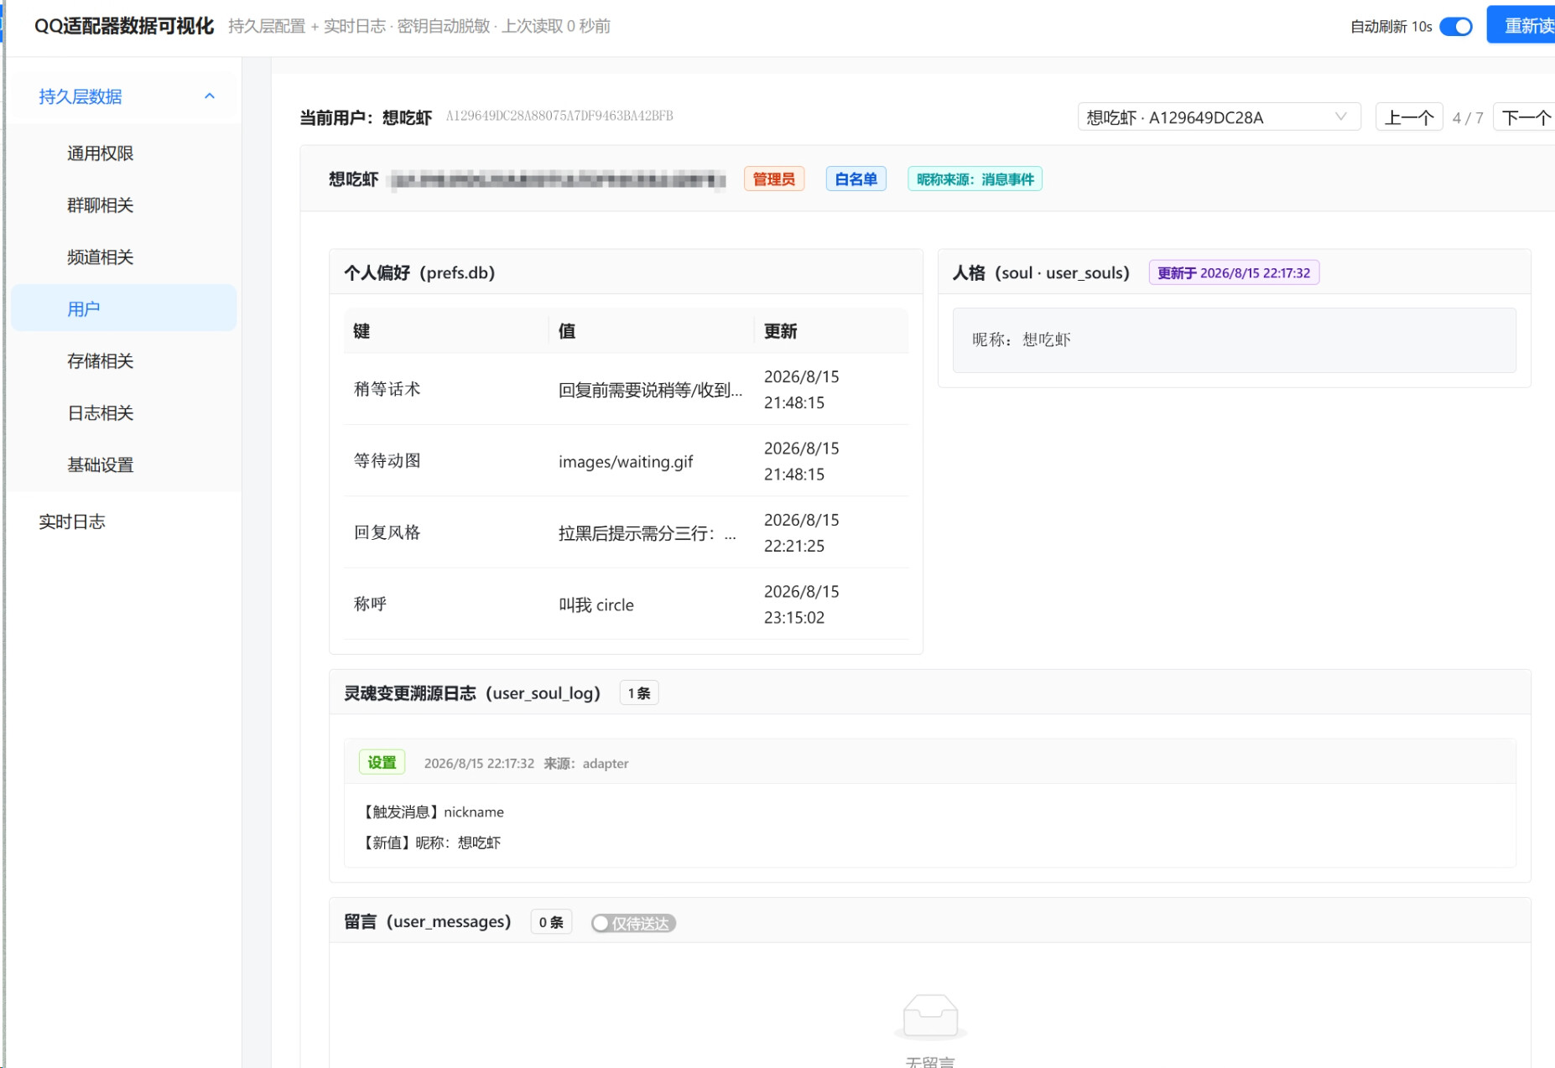Go to 实时日志 in the sidebar
The image size is (1555, 1068).
point(124,521)
